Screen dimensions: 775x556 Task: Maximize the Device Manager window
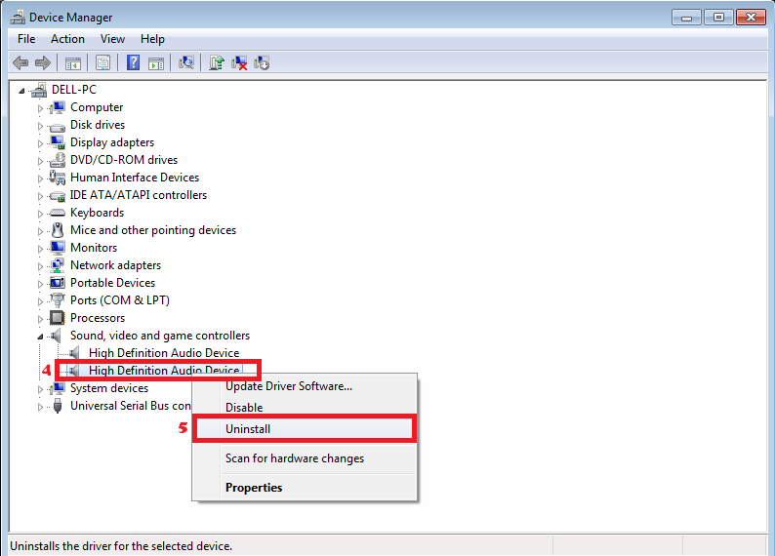[x=718, y=18]
